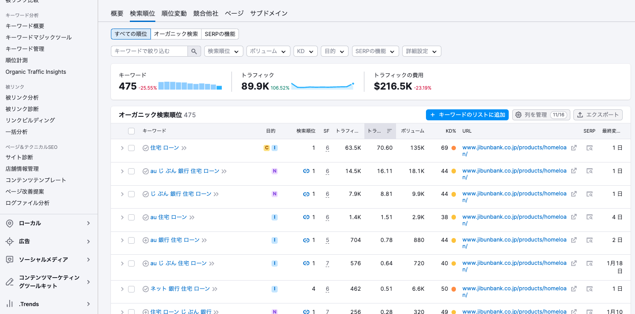This screenshot has height=314, width=635.
Task: Focus the キーワードで絞り込む input field
Action: [150, 51]
